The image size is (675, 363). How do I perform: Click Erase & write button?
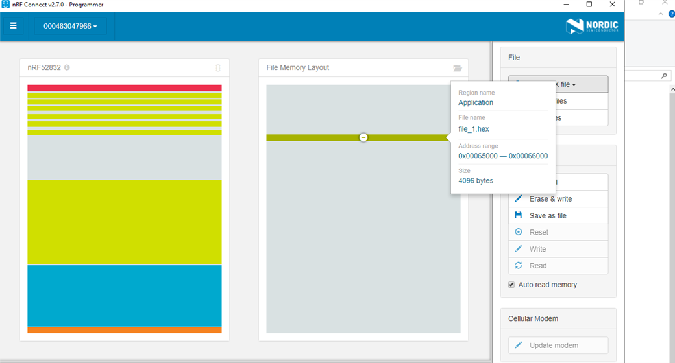[558, 199]
